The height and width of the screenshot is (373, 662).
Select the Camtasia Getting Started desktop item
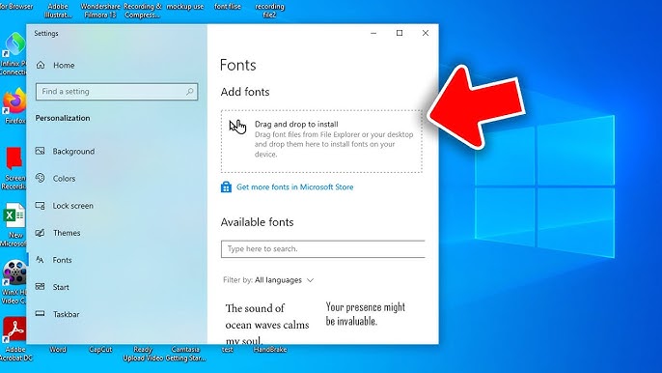[x=185, y=354]
